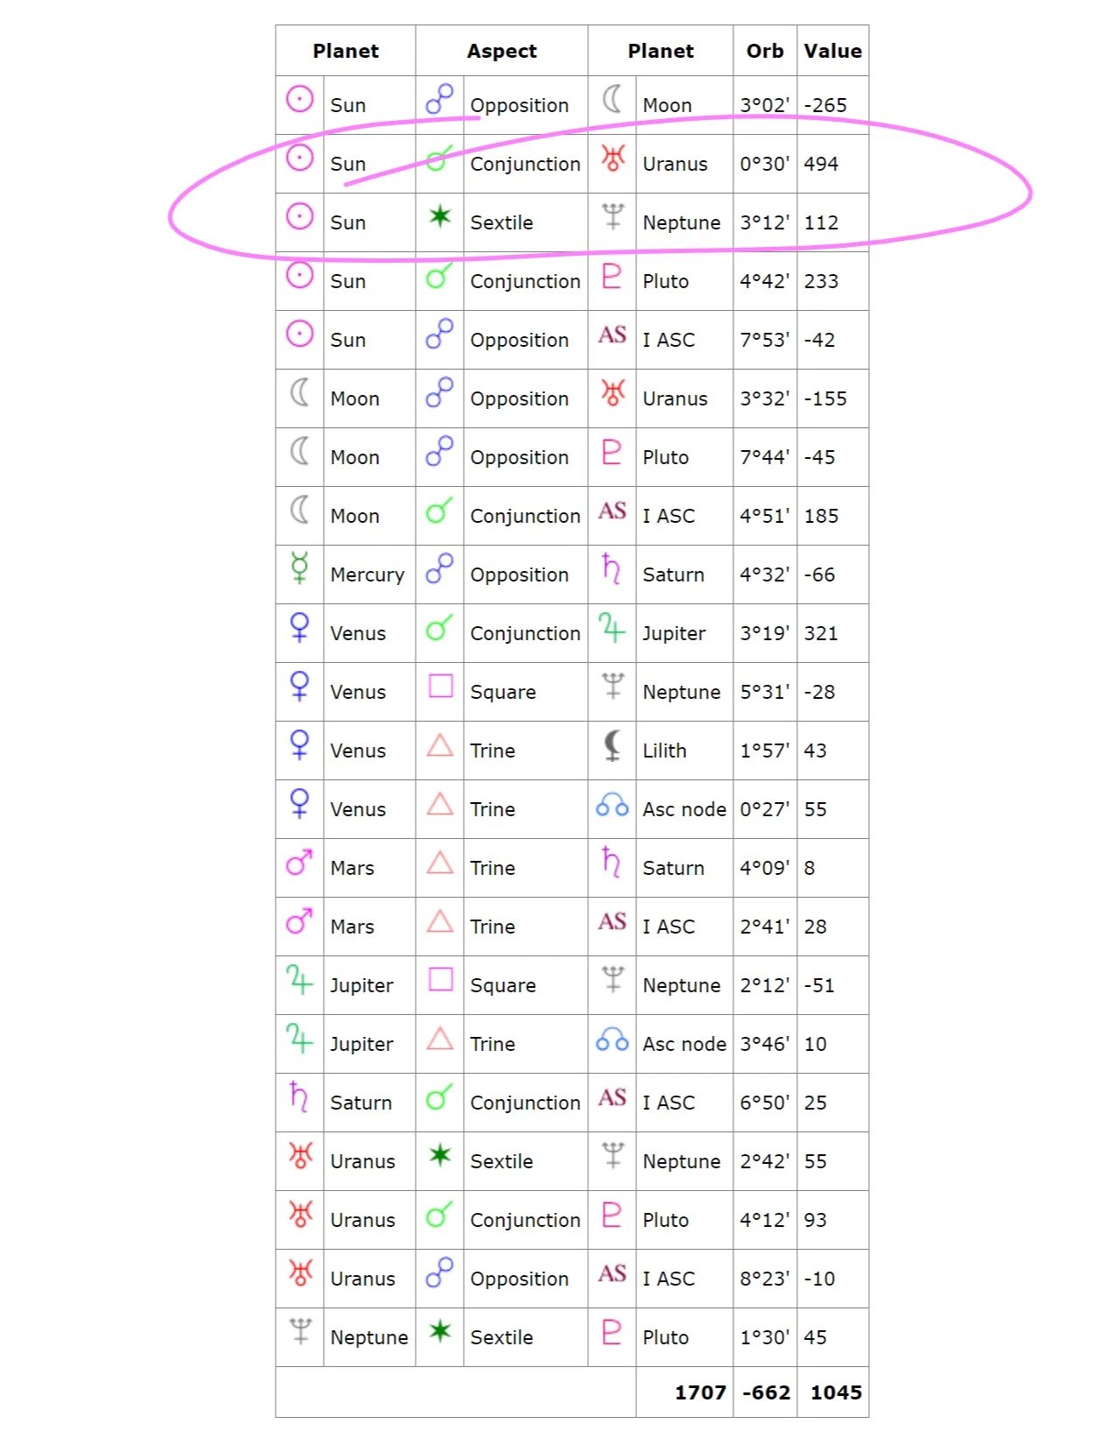This screenshot has width=1107, height=1438.
Task: Click the Saturn glyph in Saturn–ASC row
Action: (299, 1096)
